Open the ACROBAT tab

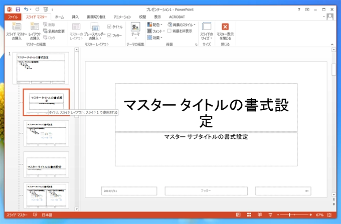[177, 17]
